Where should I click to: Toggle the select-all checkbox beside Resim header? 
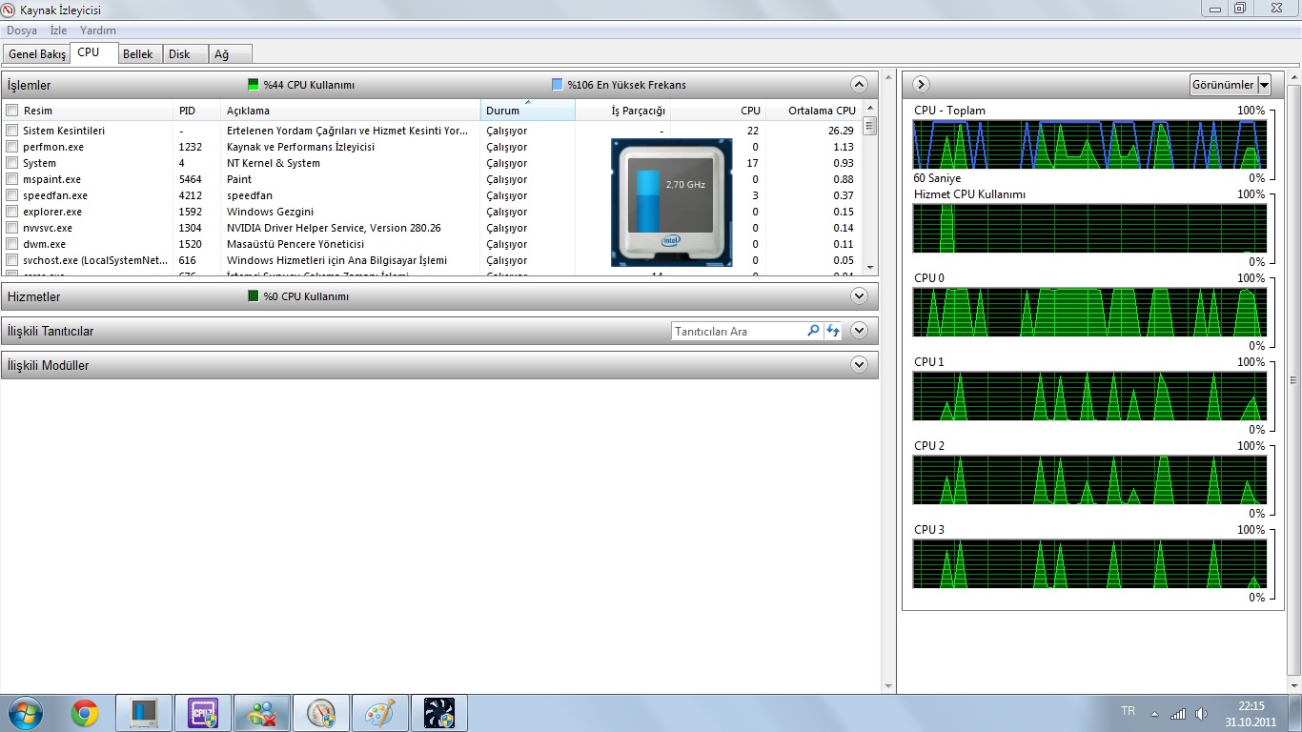point(12,111)
